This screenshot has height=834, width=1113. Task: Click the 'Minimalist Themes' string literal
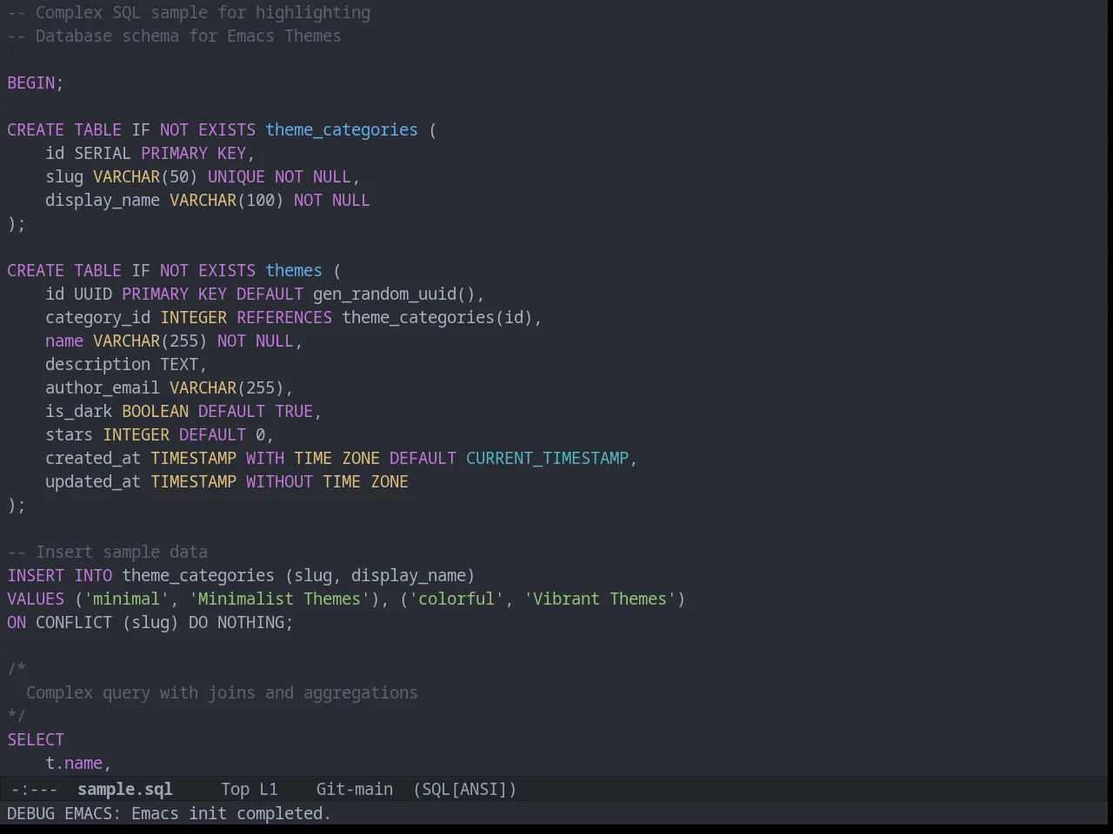[279, 599]
